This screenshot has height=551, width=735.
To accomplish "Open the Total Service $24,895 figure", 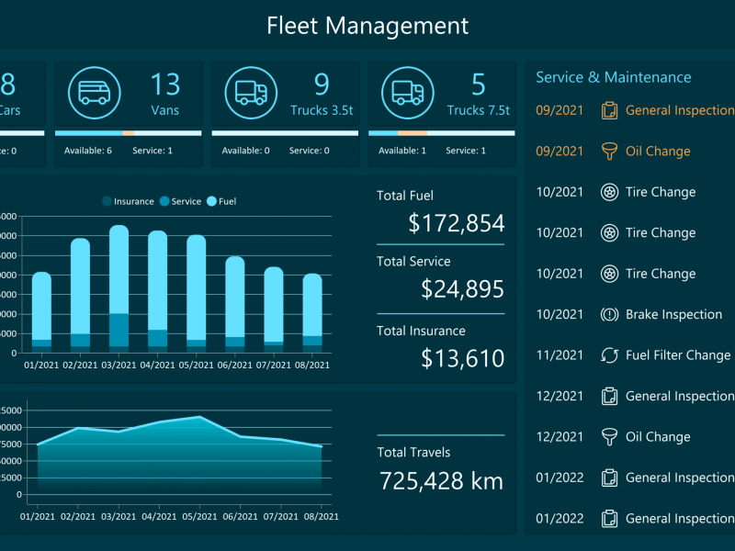I will pyautogui.click(x=462, y=289).
